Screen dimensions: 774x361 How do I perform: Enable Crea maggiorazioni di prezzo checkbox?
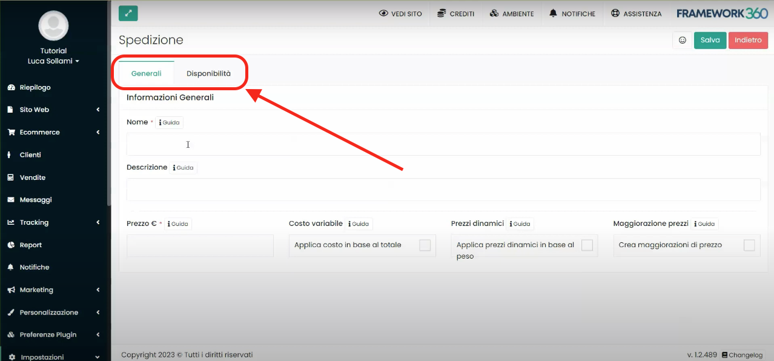pyautogui.click(x=749, y=245)
